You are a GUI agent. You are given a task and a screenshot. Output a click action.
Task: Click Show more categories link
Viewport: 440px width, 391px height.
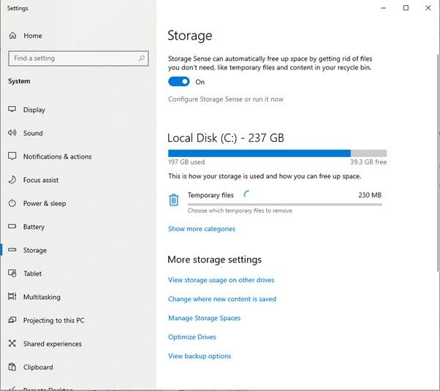point(202,229)
